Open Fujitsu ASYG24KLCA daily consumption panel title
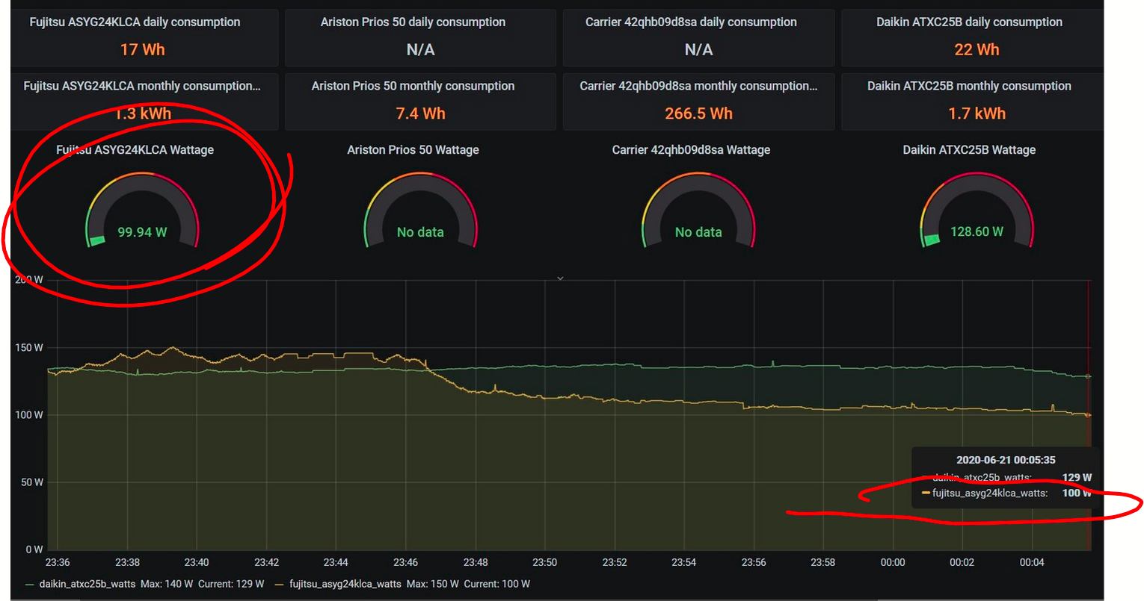Image resolution: width=1144 pixels, height=601 pixels. 135,22
